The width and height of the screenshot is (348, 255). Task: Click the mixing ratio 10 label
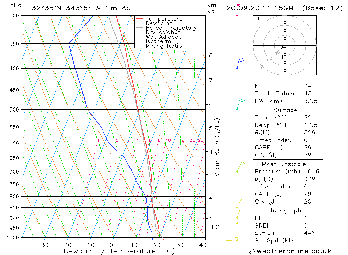[x=168, y=140]
